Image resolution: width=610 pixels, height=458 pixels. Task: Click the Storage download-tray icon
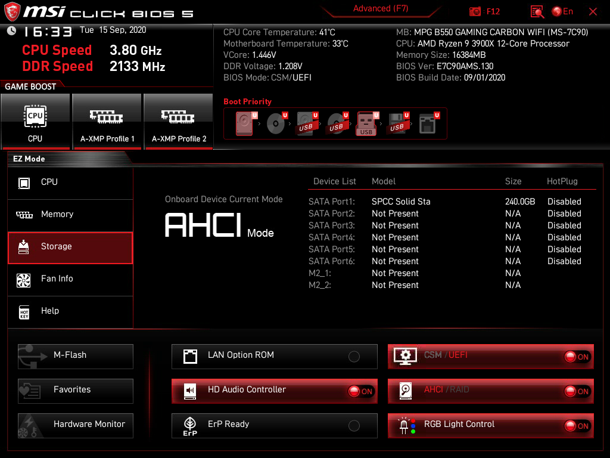[24, 247]
